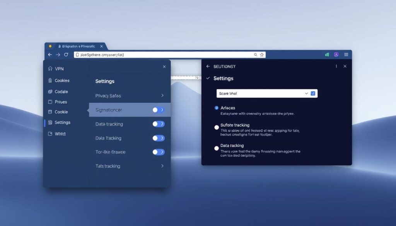
Task: Open the VPN item in the sidebar
Action: coord(59,69)
